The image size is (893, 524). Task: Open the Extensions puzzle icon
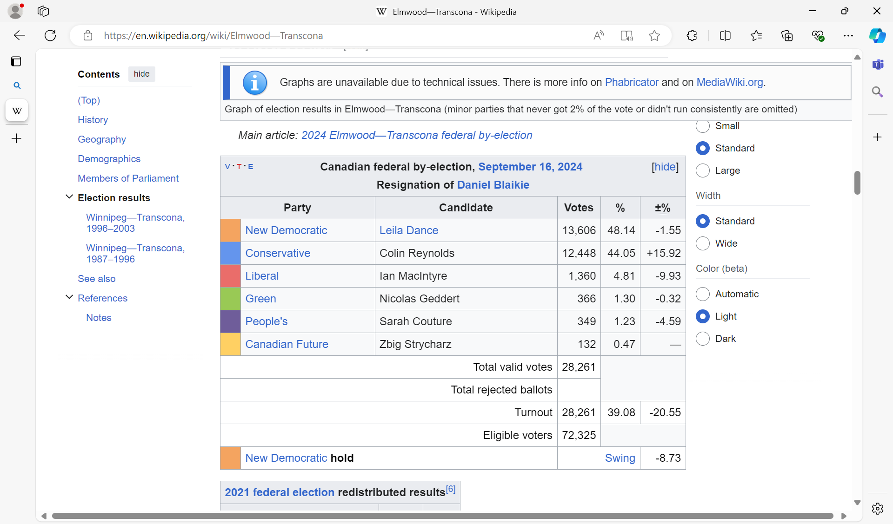pos(692,36)
